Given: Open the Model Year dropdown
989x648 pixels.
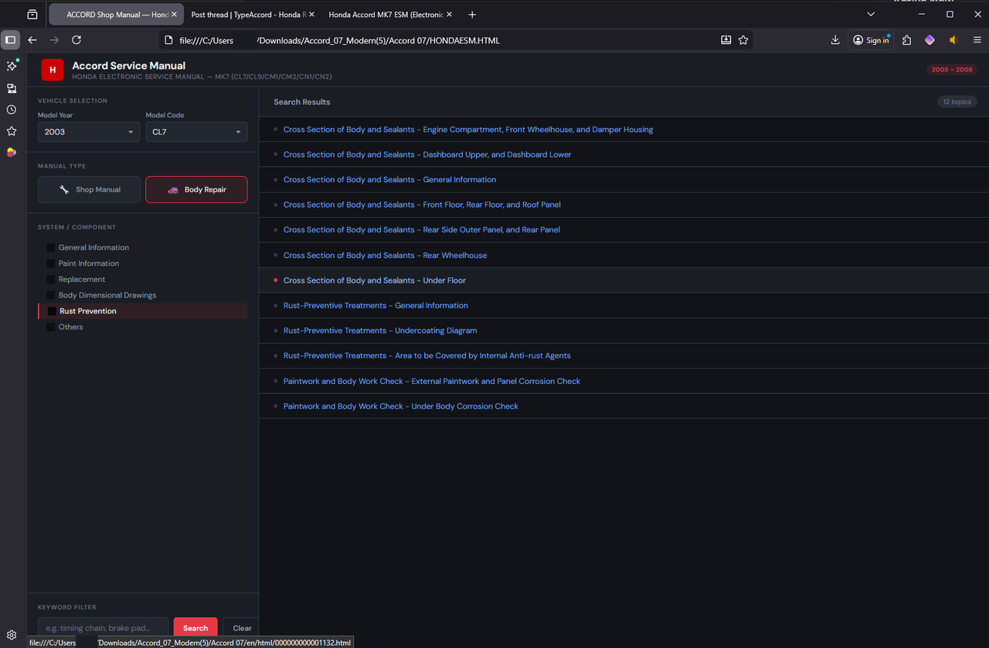Looking at the screenshot, I should (x=89, y=132).
